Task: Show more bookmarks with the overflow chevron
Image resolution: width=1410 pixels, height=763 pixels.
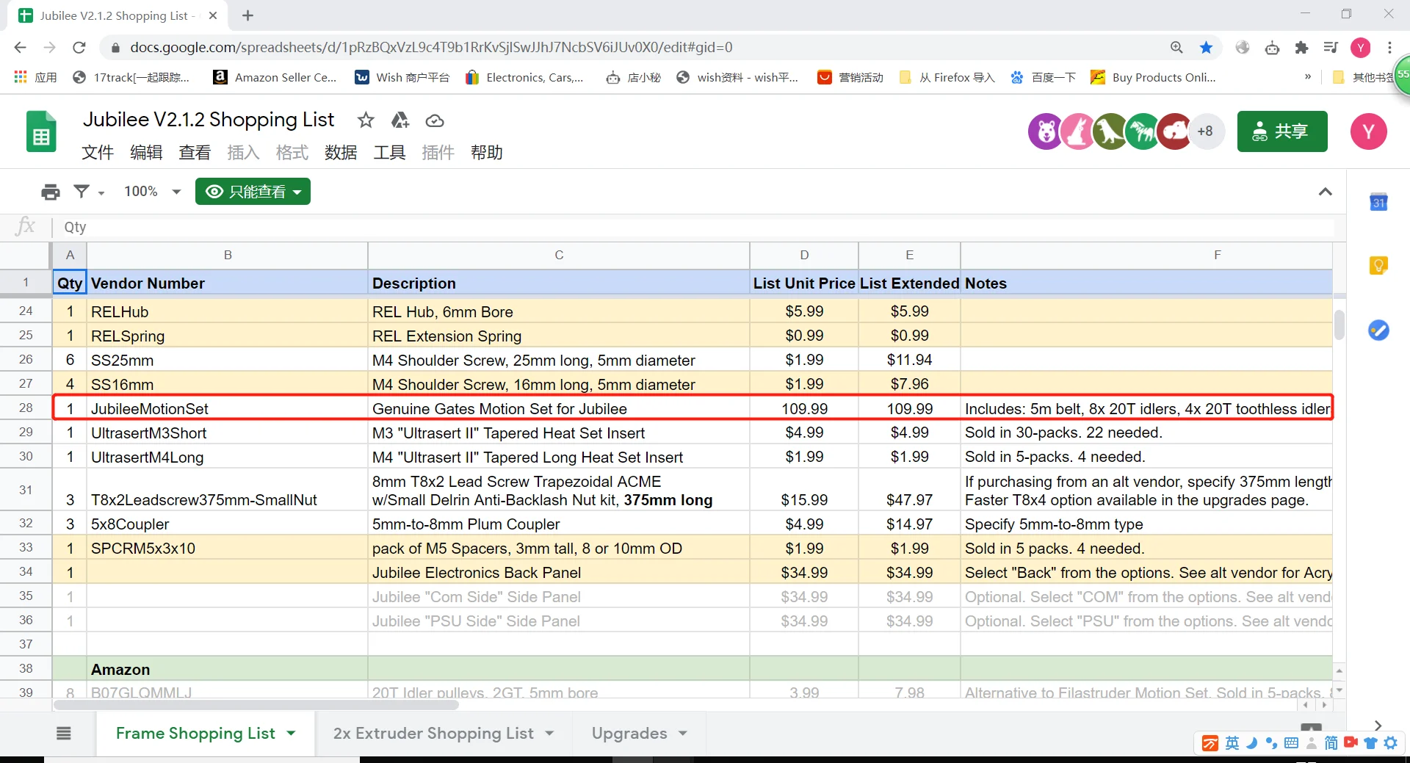Action: tap(1307, 77)
